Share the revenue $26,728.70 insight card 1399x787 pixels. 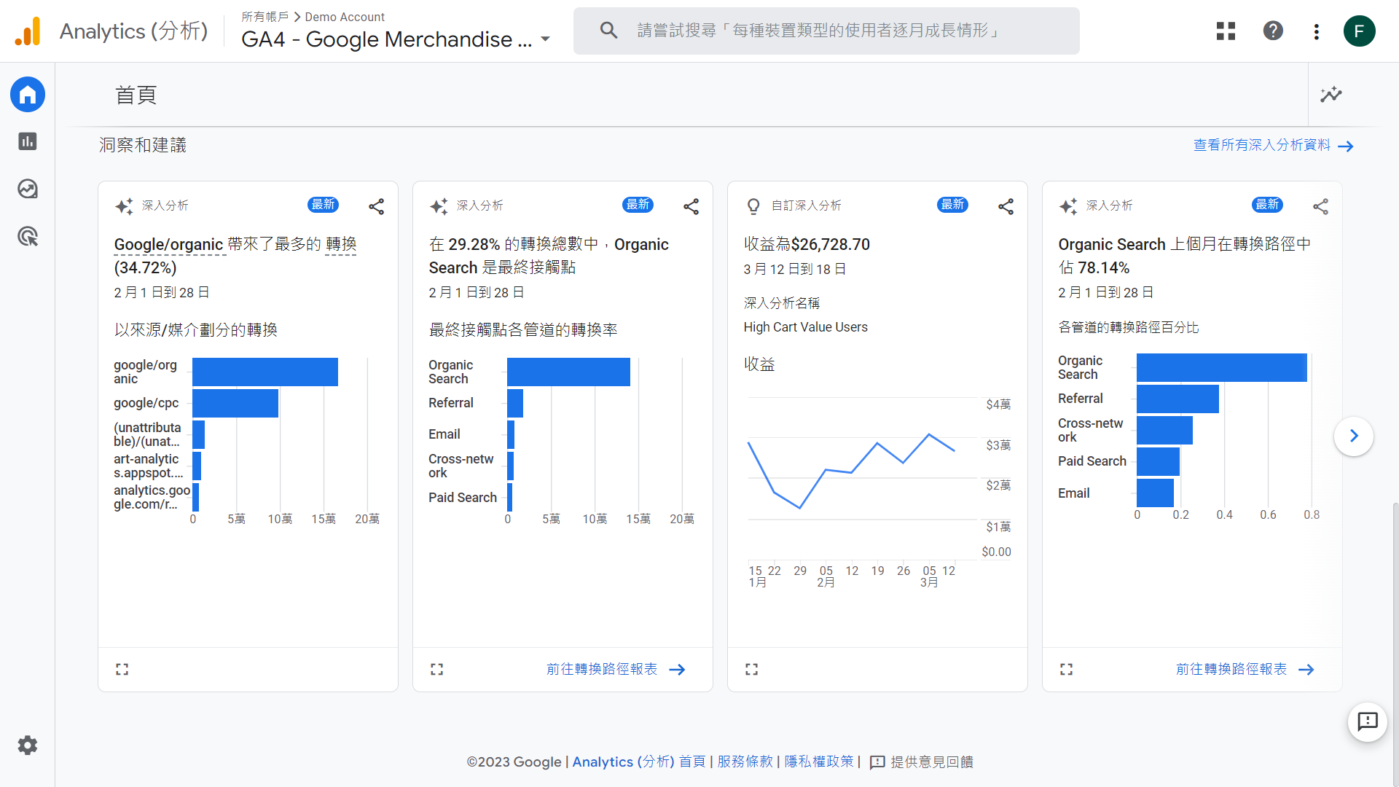pos(1006,206)
